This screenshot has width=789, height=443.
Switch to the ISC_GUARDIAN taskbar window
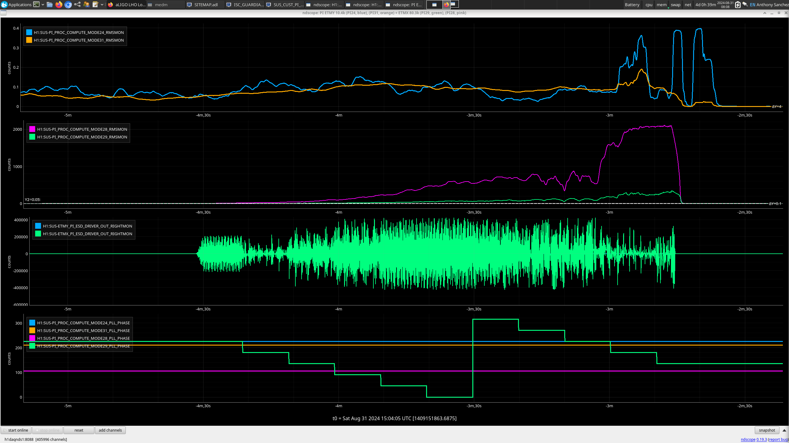[245, 5]
